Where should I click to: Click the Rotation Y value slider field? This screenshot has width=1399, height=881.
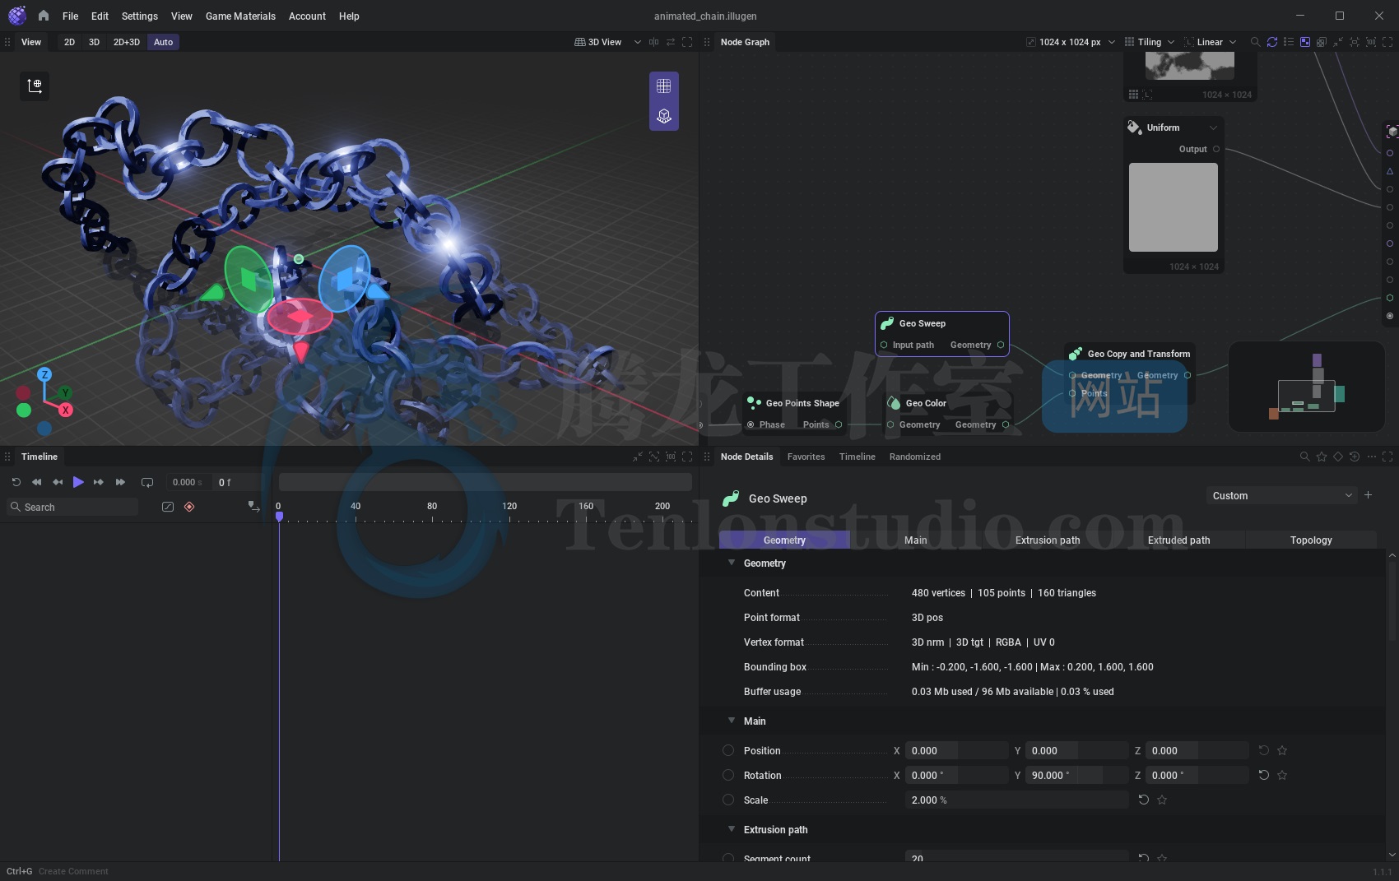(x=1075, y=775)
